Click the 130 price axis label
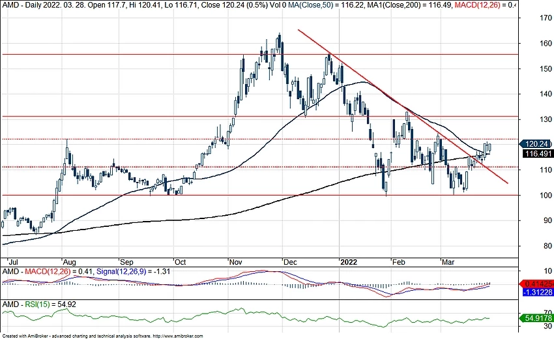This screenshot has height=339, width=554. coord(546,119)
